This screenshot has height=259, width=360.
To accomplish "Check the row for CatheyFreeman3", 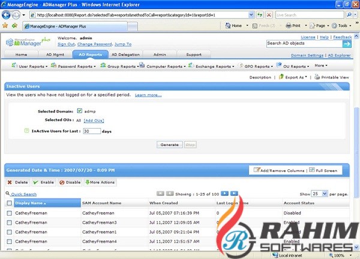I will coord(9,223).
